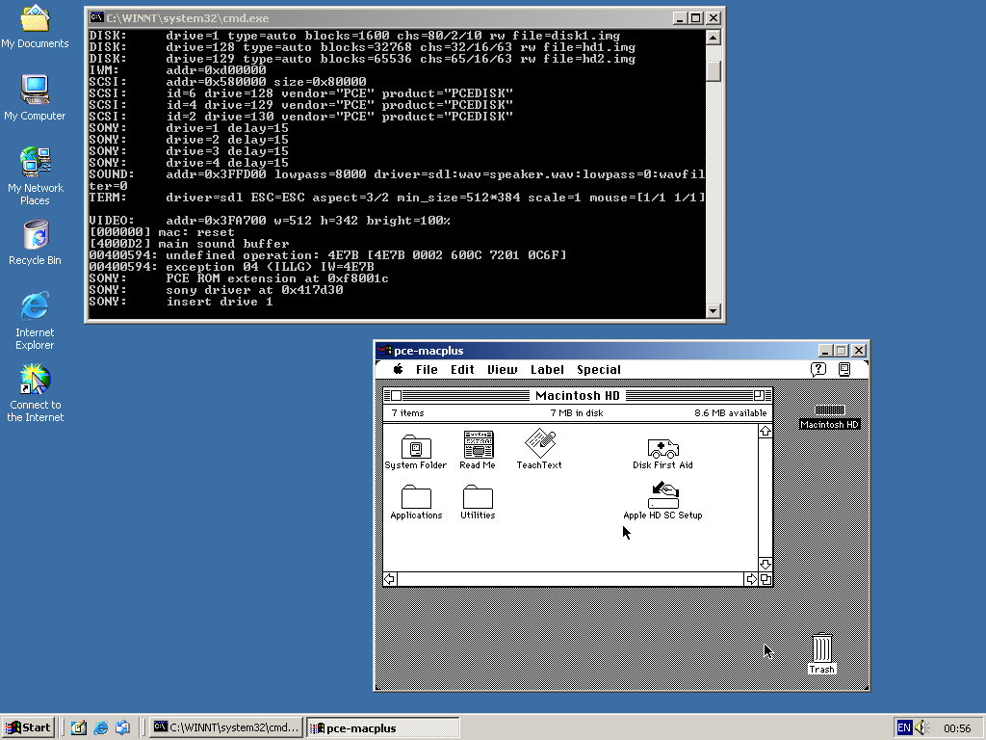
Task: Open the Balloon Help menu icon
Action: click(x=818, y=369)
